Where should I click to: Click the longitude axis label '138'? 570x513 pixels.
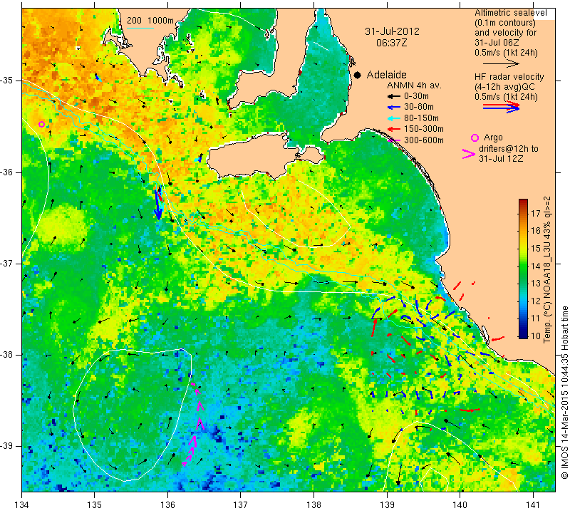[x=313, y=505]
